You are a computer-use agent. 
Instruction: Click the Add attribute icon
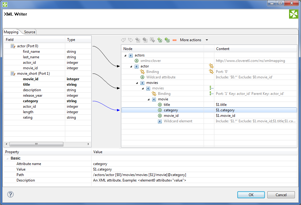[x=160, y=40]
